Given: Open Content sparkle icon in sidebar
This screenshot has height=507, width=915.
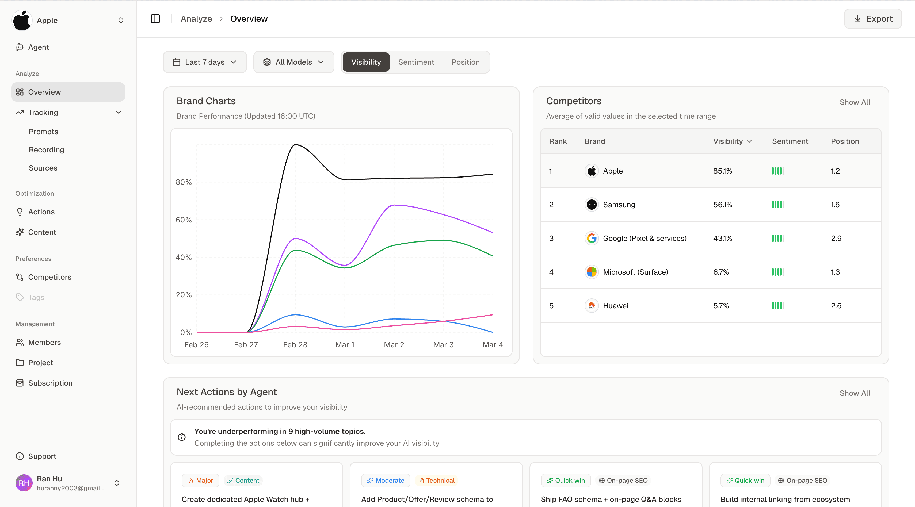Looking at the screenshot, I should 20,232.
